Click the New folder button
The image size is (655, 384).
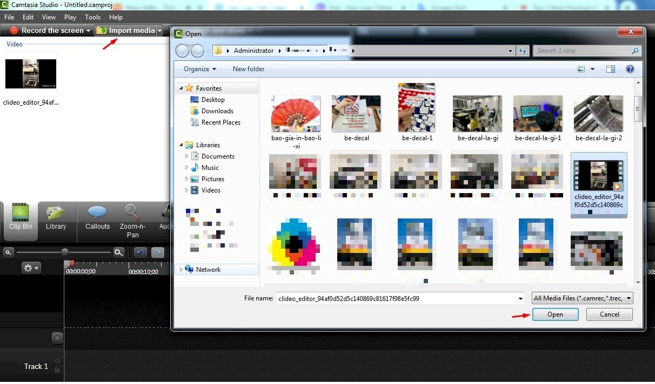click(x=248, y=69)
